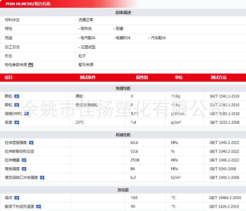Open the plus icon next to 拉伸模量
This screenshot has height=211, width=246.
point(24,160)
